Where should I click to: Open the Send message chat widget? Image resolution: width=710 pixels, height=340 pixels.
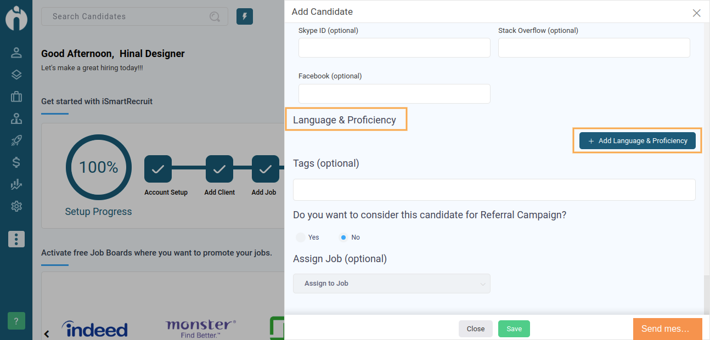(668, 329)
